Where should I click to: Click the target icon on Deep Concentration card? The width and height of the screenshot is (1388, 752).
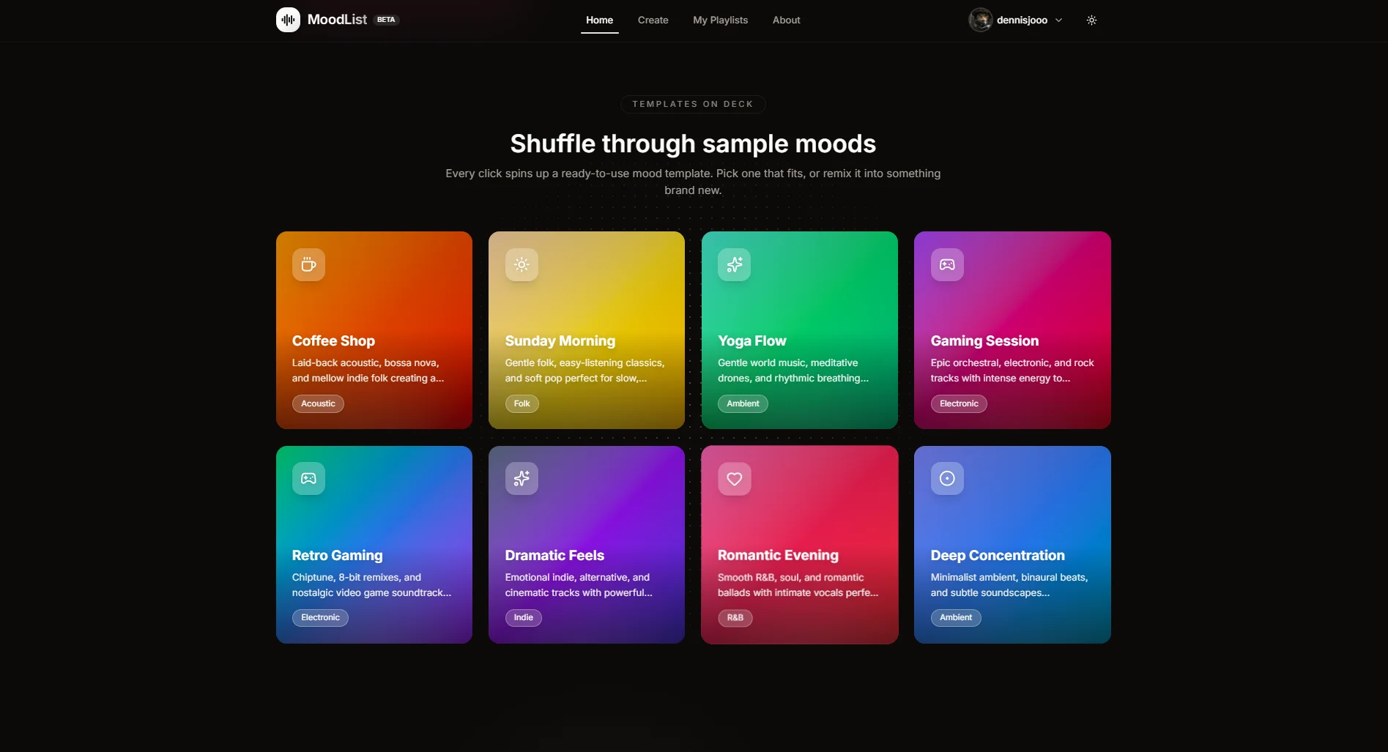coord(946,479)
